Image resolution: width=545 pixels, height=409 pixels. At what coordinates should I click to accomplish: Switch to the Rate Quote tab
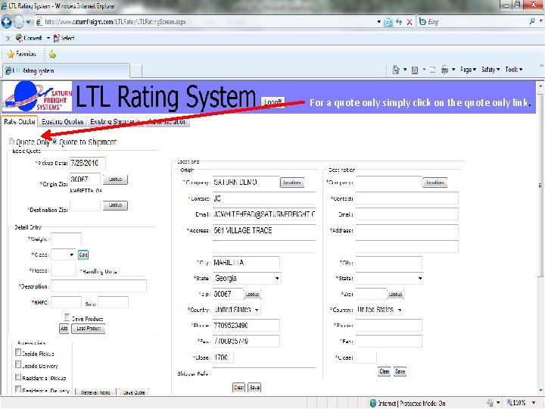pyautogui.click(x=20, y=122)
